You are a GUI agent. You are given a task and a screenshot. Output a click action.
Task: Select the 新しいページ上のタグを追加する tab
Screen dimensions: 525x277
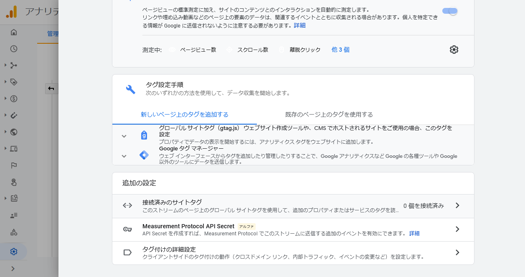coord(185,115)
